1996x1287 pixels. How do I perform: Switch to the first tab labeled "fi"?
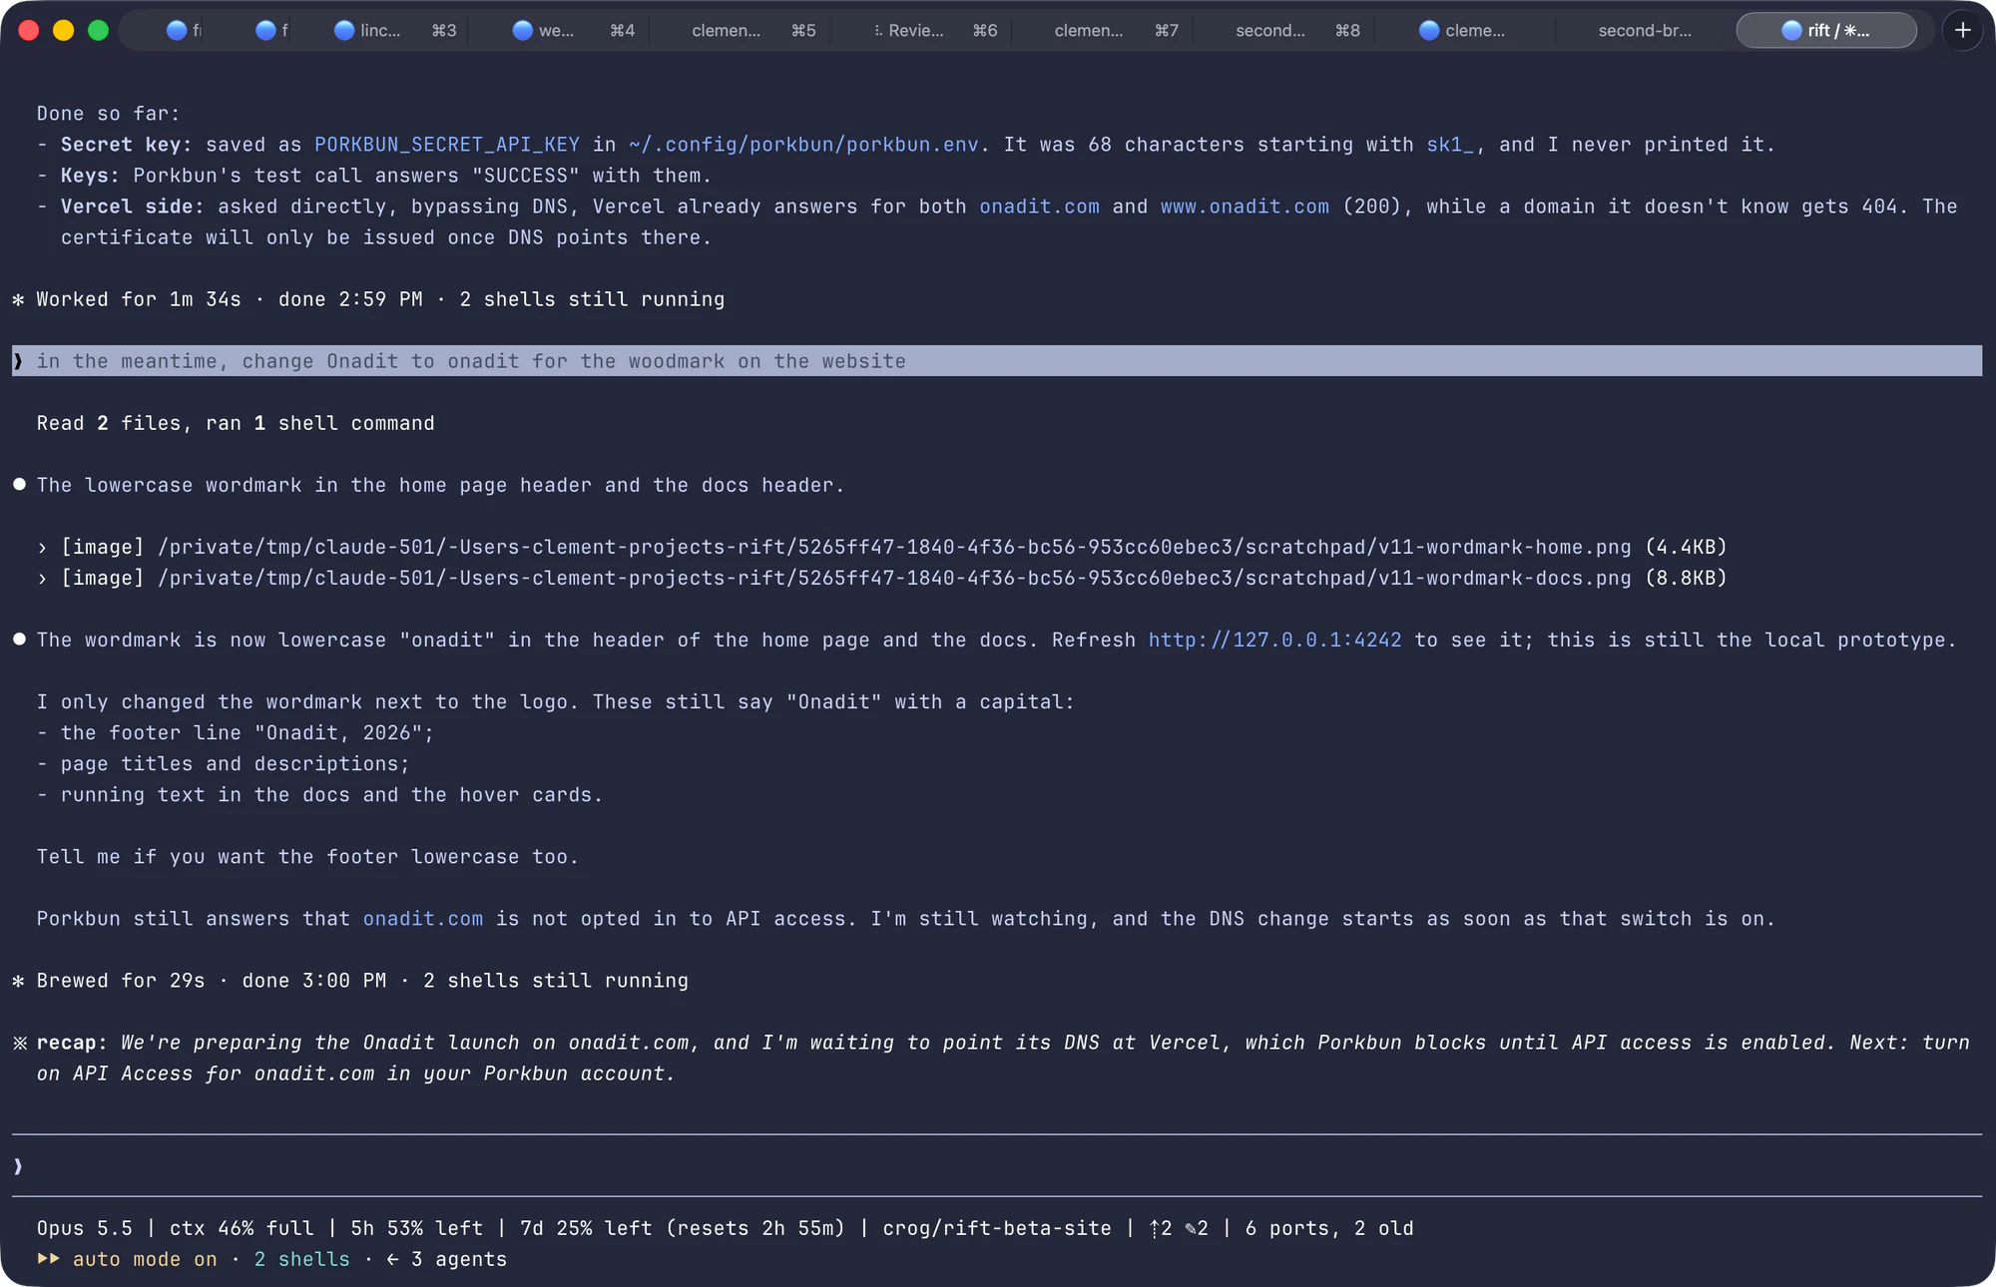[x=184, y=30]
